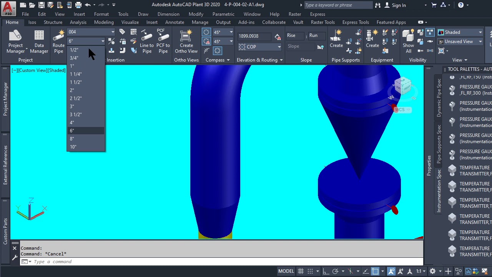Select 10" from the size list
This screenshot has width=492, height=277.
(85, 147)
